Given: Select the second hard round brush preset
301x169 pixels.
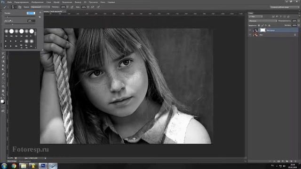Looking at the screenshot, I should [x=22, y=31].
